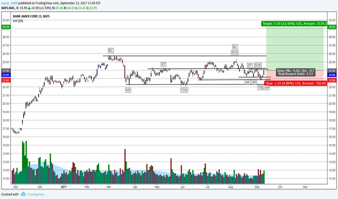Click the Mar label on time axis

109,187
